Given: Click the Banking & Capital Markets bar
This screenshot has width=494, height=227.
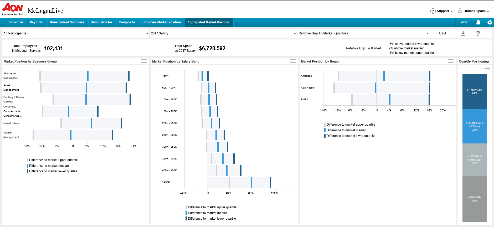Looking at the screenshot, I should pyautogui.click(x=92, y=100).
